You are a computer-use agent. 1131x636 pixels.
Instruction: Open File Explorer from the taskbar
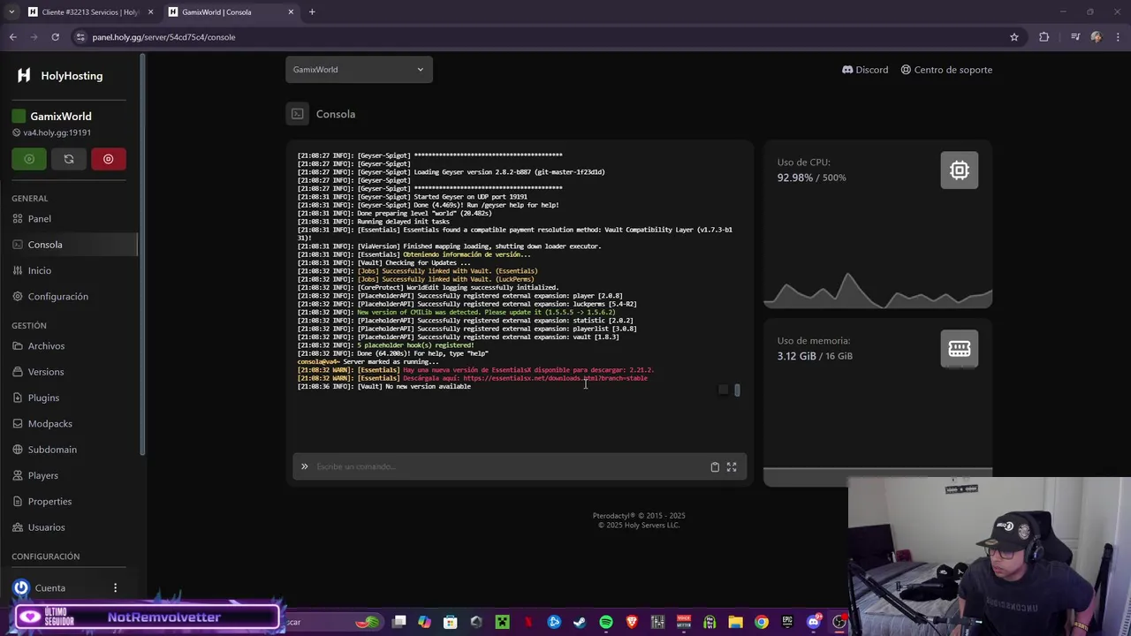pyautogui.click(x=735, y=622)
